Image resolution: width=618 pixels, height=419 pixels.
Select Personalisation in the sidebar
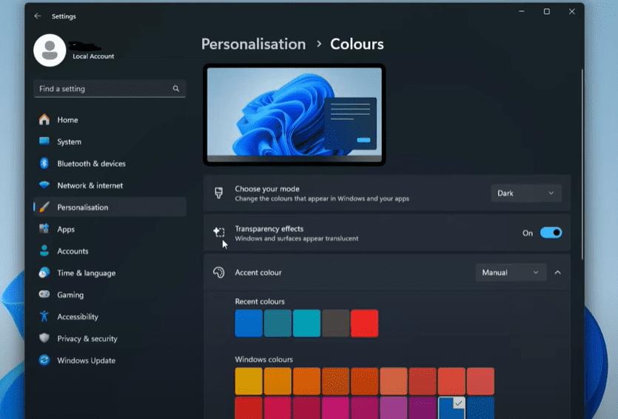(82, 207)
